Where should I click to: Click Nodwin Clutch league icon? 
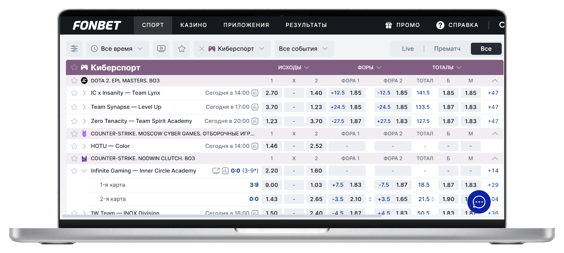[84, 159]
